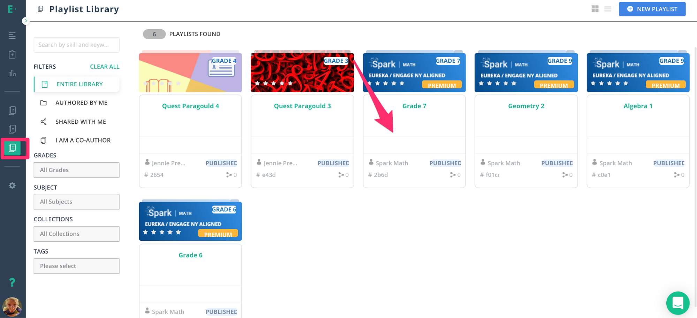Open the Geometry 2 Spark Math thumbnail
The image size is (697, 318).
(x=526, y=72)
